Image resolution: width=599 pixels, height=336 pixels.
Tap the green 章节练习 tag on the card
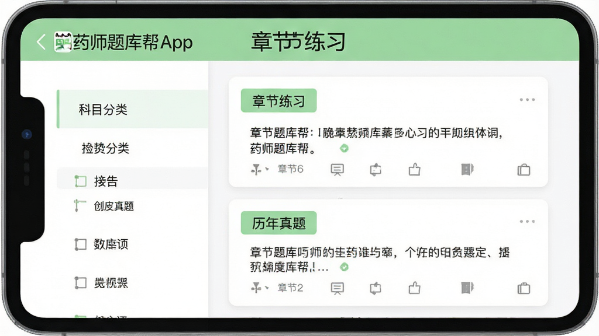(x=278, y=100)
